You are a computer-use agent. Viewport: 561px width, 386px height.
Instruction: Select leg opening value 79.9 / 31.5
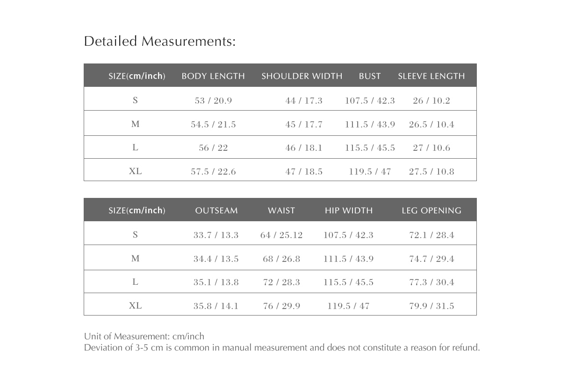click(432, 306)
